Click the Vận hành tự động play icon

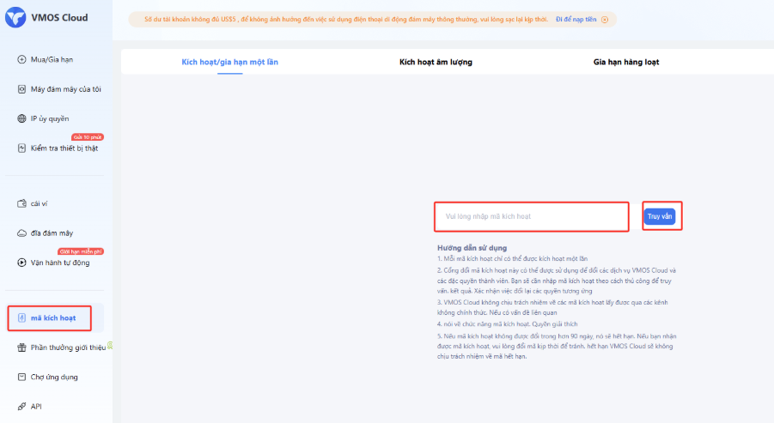(x=21, y=263)
